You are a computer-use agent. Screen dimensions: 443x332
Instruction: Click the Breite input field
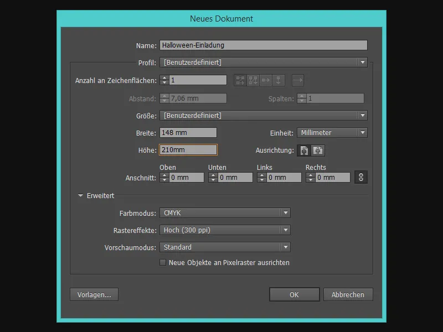tap(188, 133)
